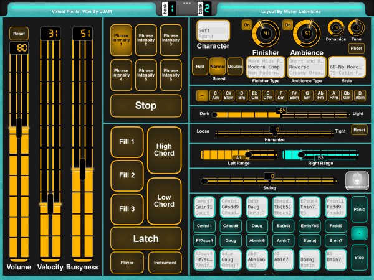Click the dash key button before C Am
Viewport: 374px width, 280px height.
[202, 95]
